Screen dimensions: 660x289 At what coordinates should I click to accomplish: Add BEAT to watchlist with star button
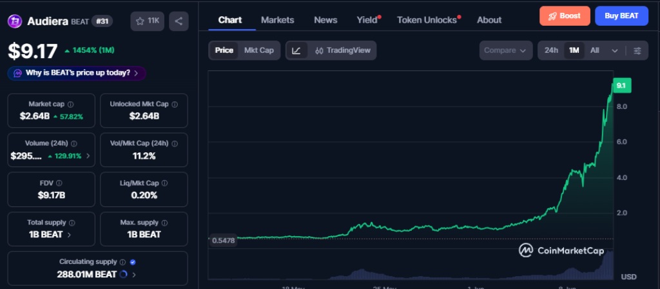coord(148,21)
